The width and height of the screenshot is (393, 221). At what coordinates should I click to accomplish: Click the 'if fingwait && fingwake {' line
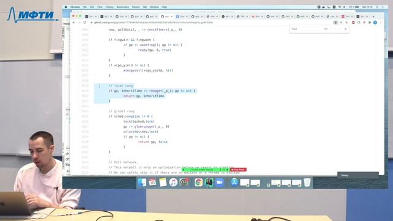(x=131, y=40)
